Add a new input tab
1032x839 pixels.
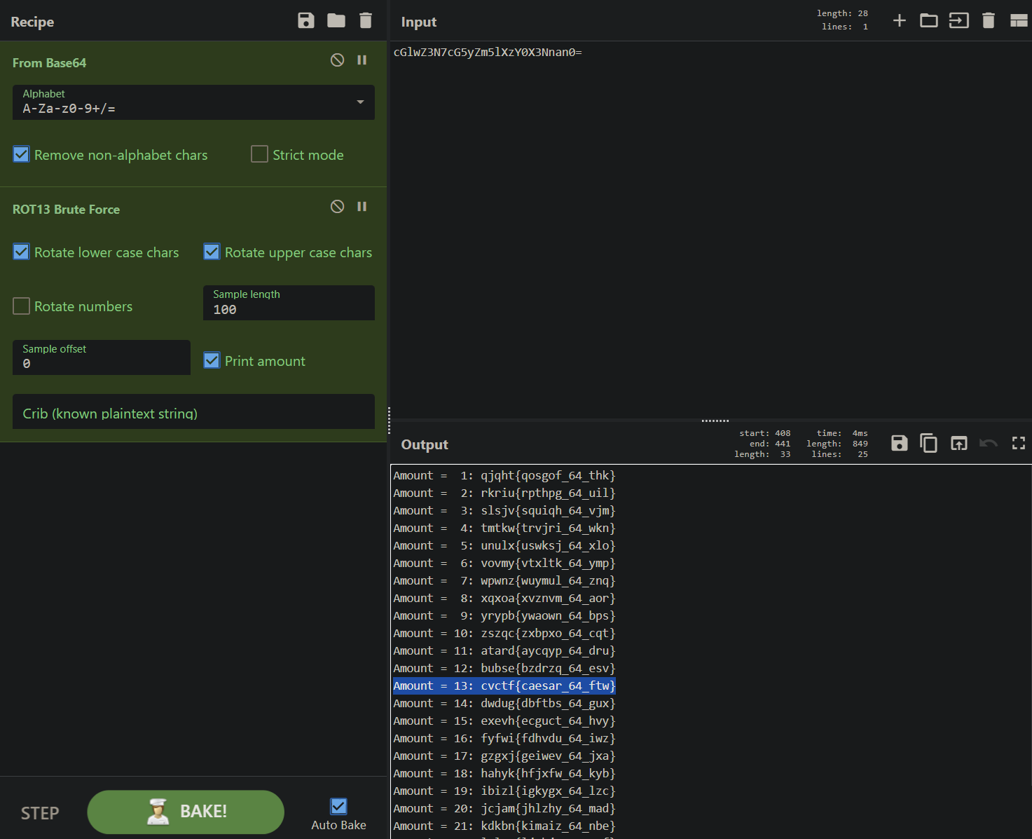pos(900,21)
